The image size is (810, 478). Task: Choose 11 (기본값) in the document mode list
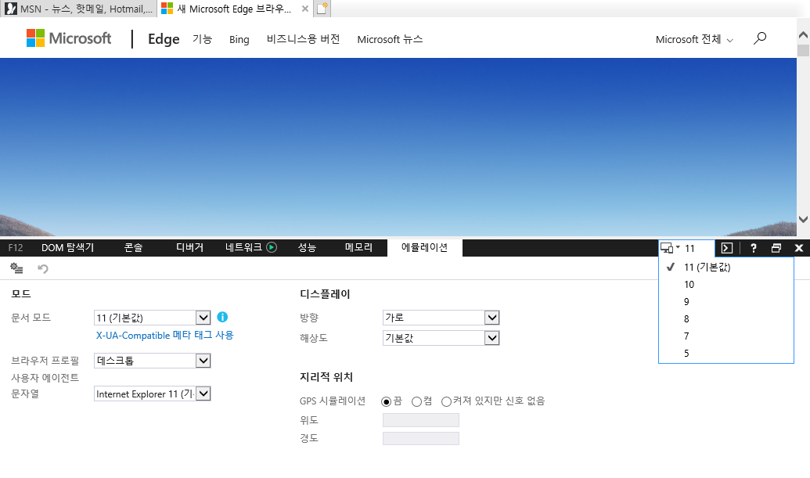(x=725, y=267)
